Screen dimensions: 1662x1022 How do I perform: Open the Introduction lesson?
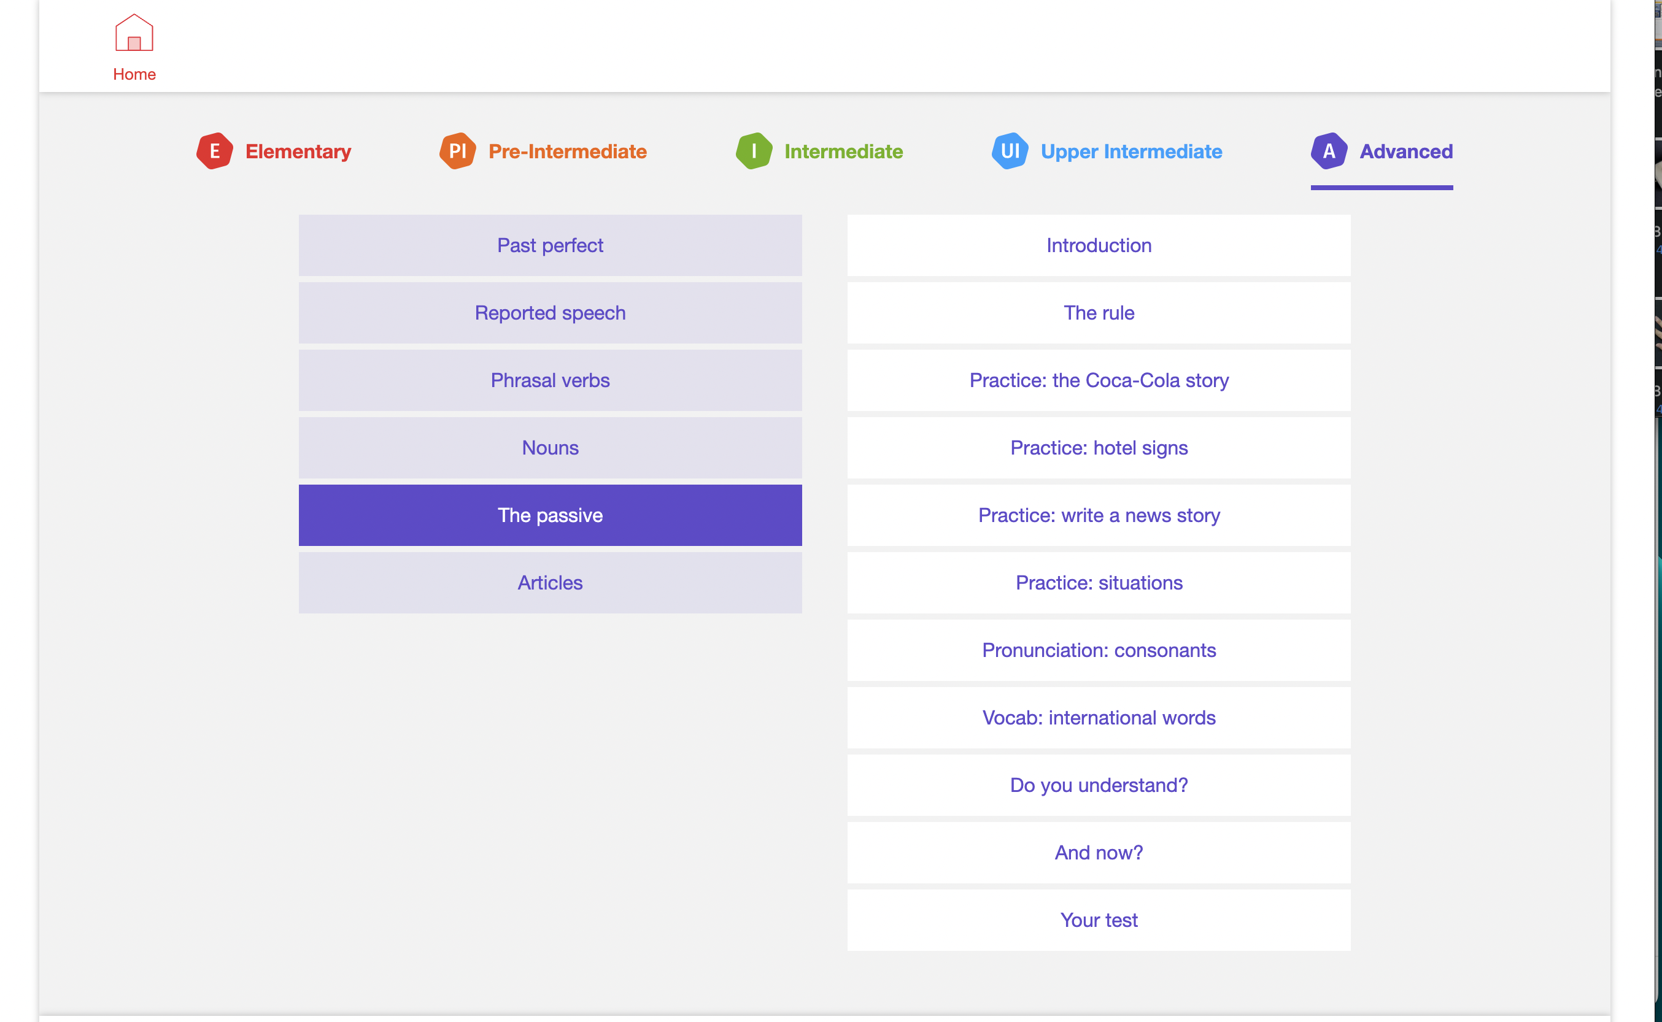coord(1098,245)
